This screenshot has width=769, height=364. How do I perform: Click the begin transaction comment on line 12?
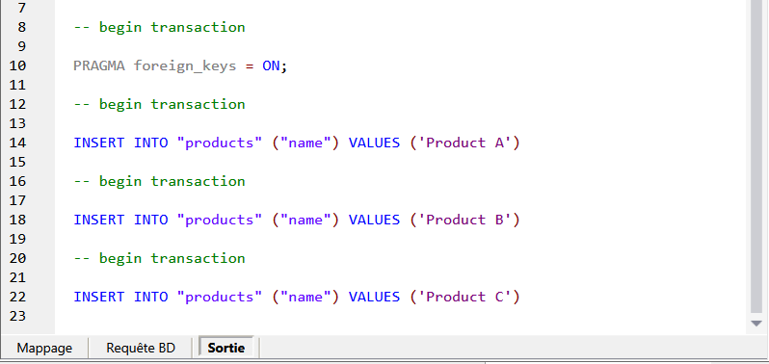tap(159, 104)
